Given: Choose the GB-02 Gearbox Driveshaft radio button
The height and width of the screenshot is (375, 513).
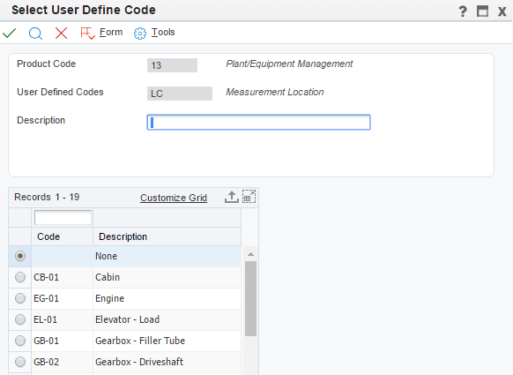Looking at the screenshot, I should (20, 362).
